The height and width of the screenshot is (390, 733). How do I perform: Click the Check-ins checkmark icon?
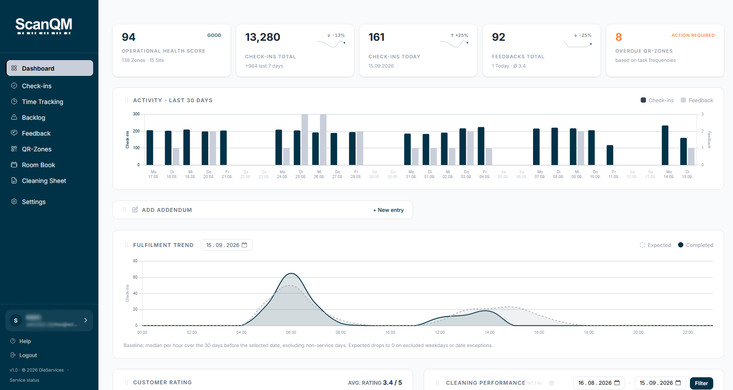[14, 86]
